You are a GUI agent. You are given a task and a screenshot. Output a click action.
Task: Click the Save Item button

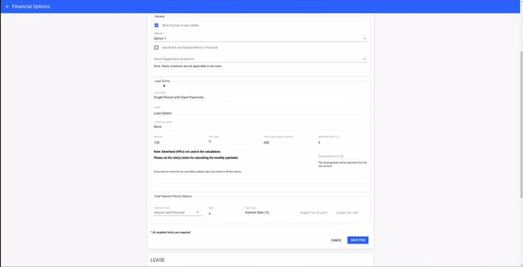357,240
